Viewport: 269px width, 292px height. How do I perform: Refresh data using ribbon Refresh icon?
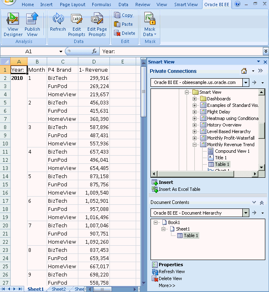pyautogui.click(x=58, y=22)
